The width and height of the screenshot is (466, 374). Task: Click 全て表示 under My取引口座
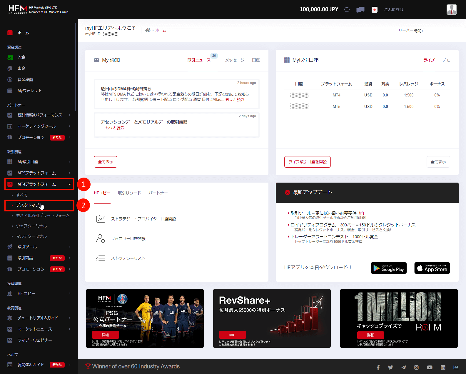[x=438, y=162]
